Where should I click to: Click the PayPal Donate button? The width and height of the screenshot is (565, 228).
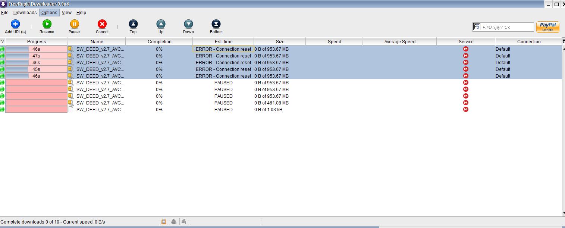pos(547,27)
